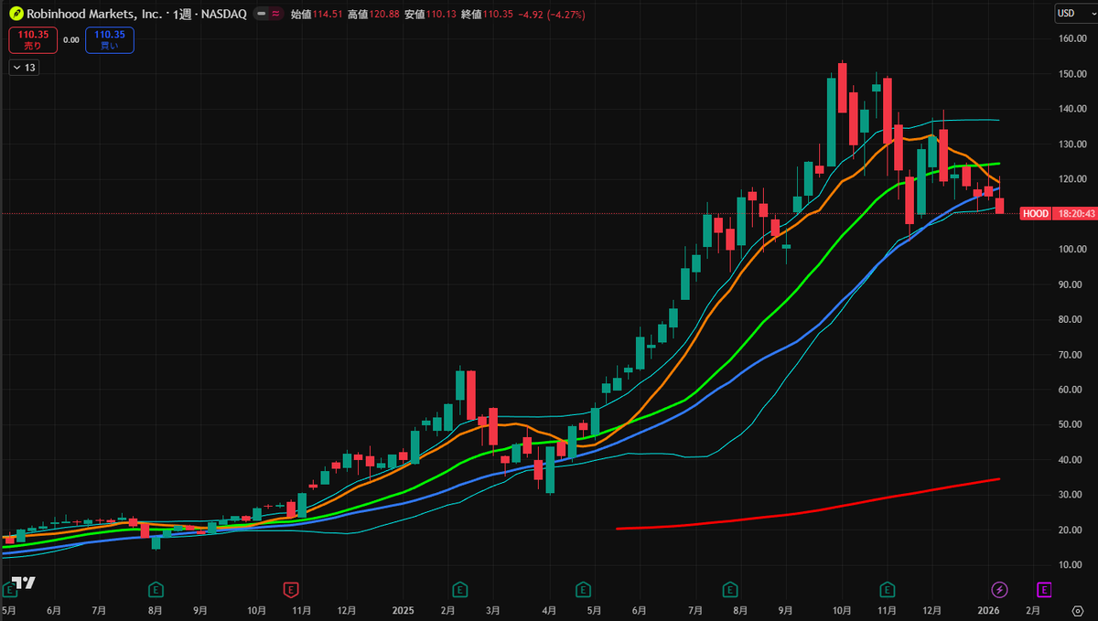Click the 100.00 price axis label
1098x621 pixels.
(x=1073, y=249)
